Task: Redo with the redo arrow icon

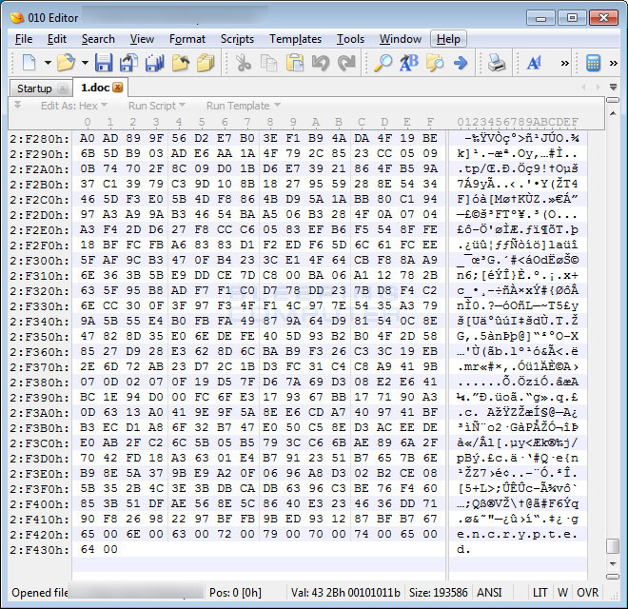Action: [x=346, y=63]
